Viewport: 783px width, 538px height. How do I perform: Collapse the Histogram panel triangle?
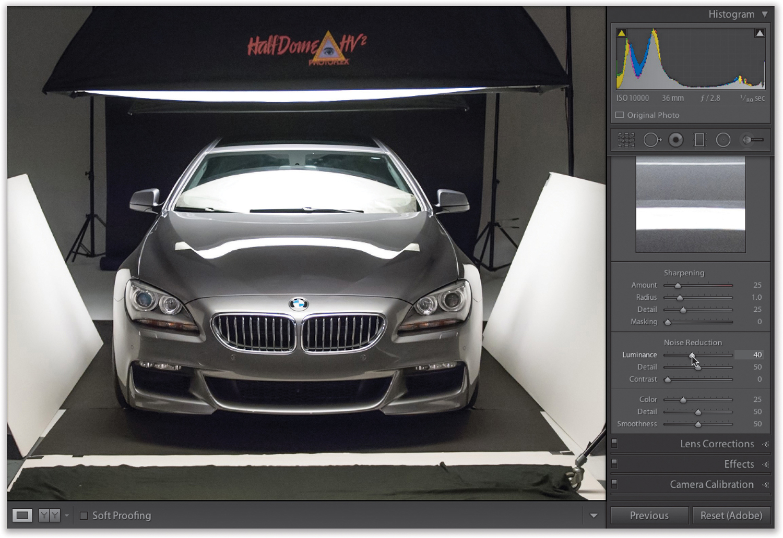point(765,14)
